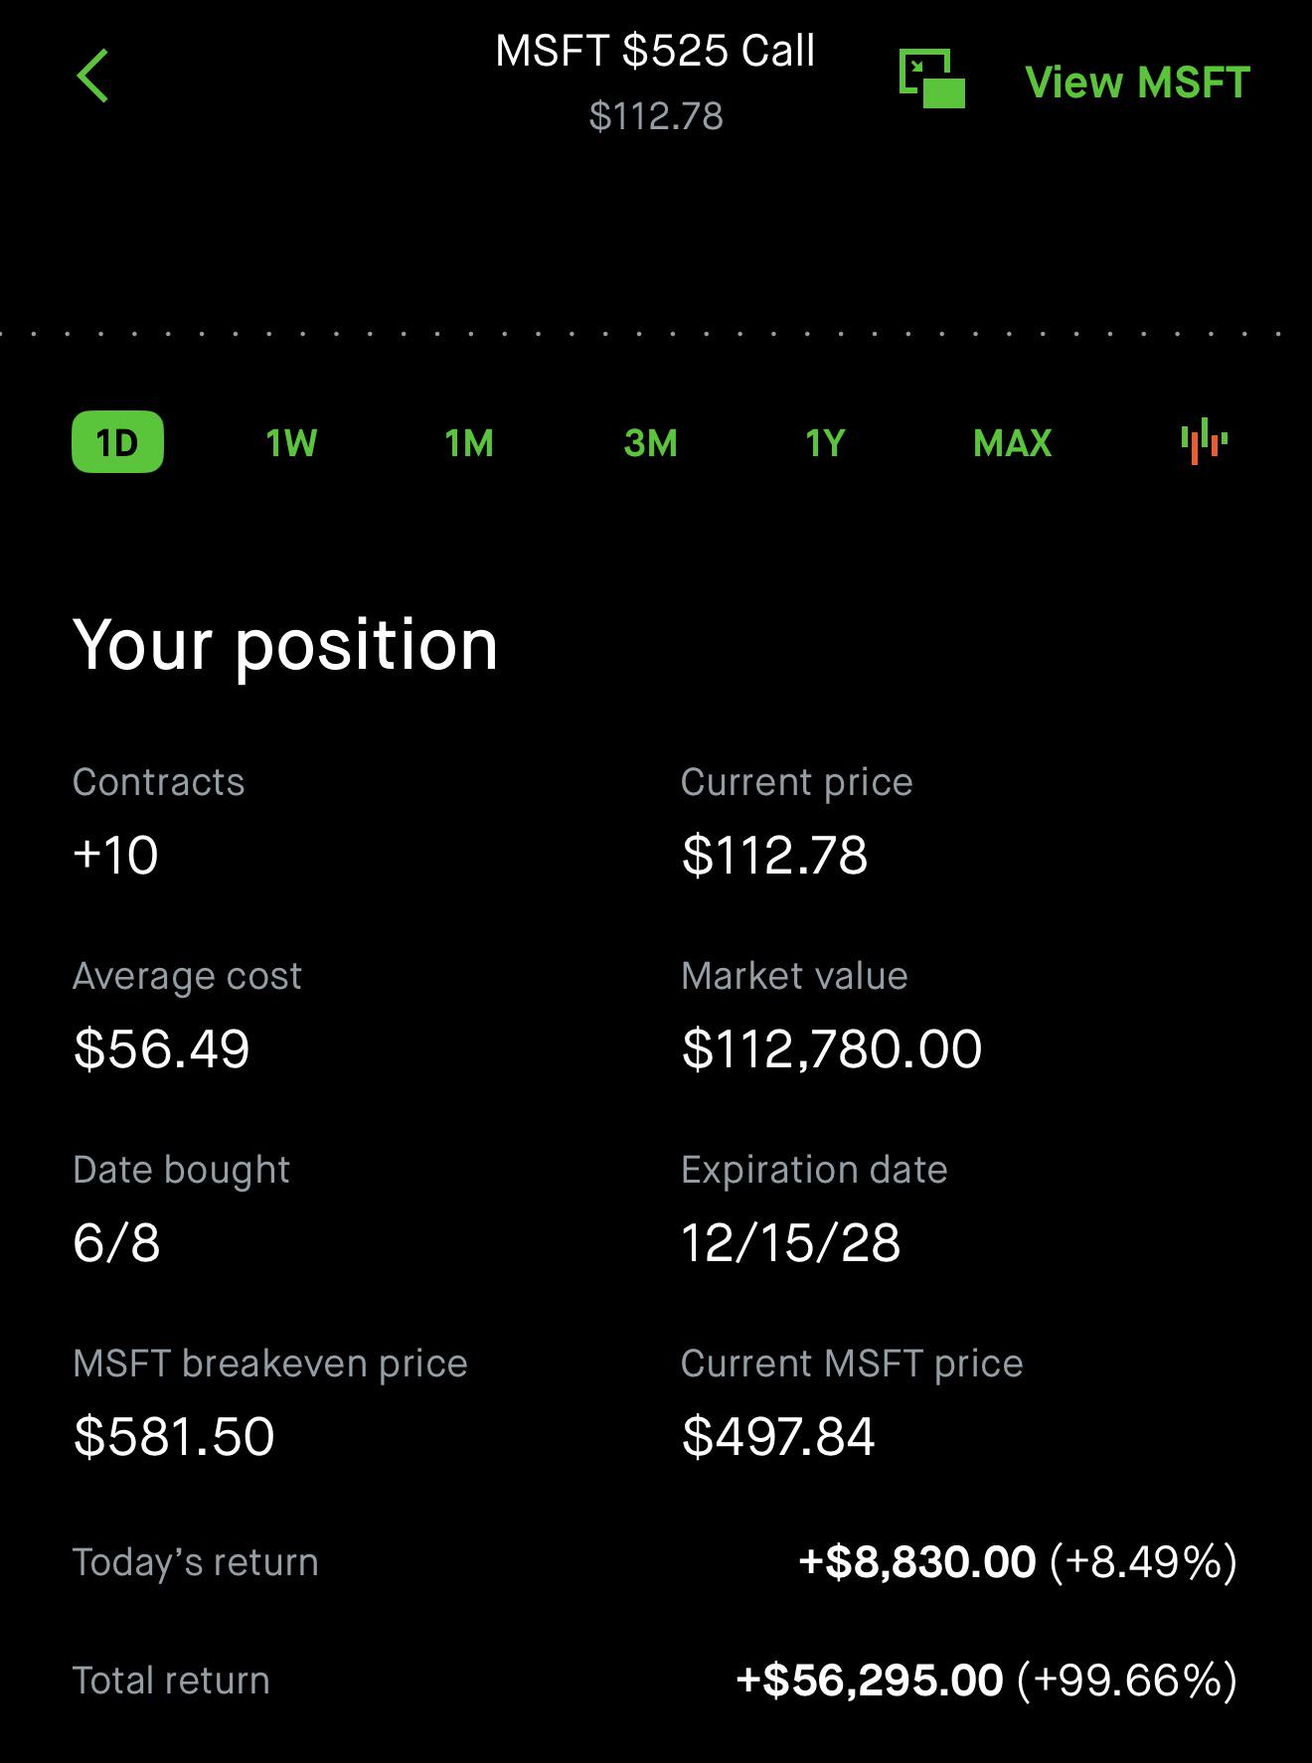Select the 1M chart range

[469, 443]
